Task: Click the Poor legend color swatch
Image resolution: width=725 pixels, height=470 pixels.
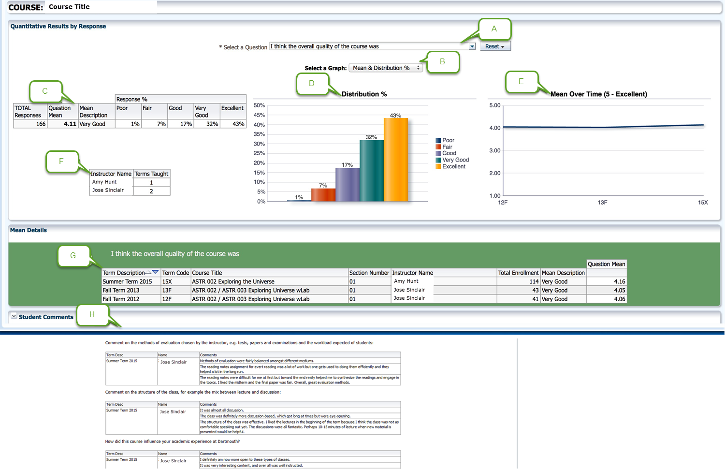Action: (438, 141)
